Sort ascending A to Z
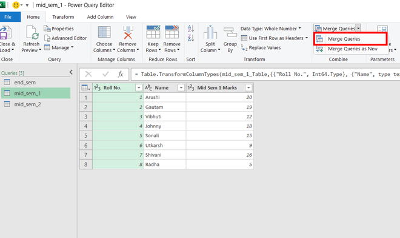400x238 pixels. point(191,29)
